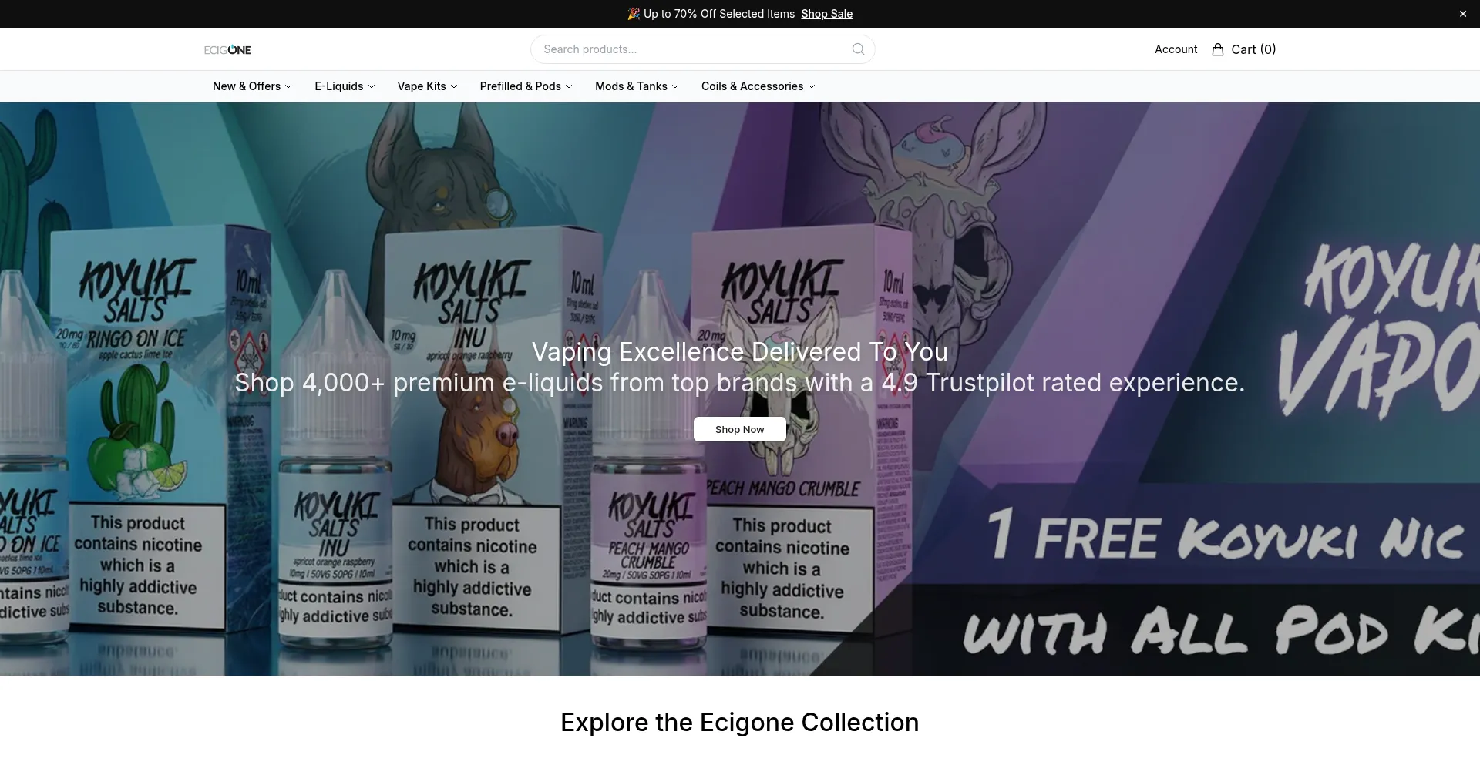Expand the Mods & Tanks chevron
Image resolution: width=1480 pixels, height=765 pixels.
click(675, 86)
